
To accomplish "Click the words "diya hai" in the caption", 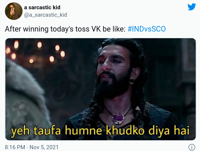I will [x=169, y=131].
